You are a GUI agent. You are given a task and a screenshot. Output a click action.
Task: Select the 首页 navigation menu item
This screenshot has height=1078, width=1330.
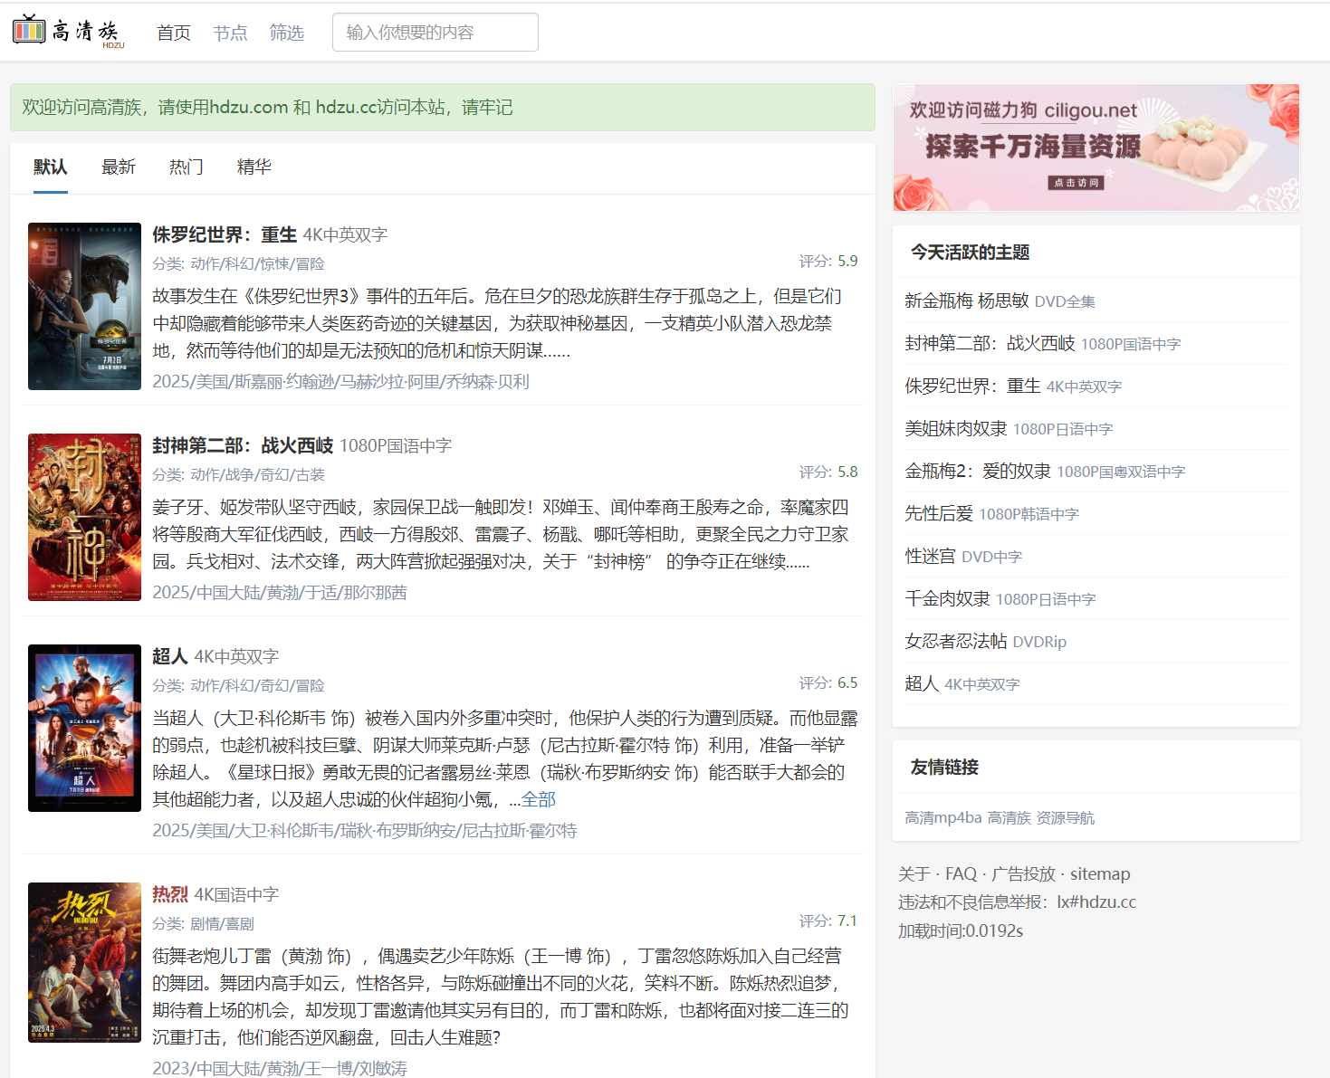[172, 33]
